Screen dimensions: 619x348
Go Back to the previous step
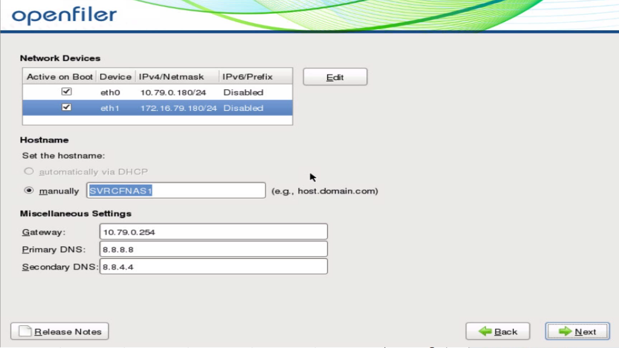pyautogui.click(x=497, y=332)
